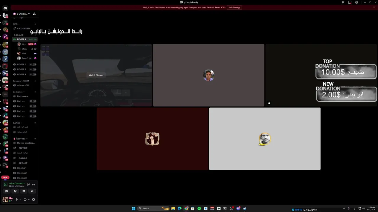Open activities launcher icon in voice panel
This screenshot has width=378, height=212.
coord(24,191)
